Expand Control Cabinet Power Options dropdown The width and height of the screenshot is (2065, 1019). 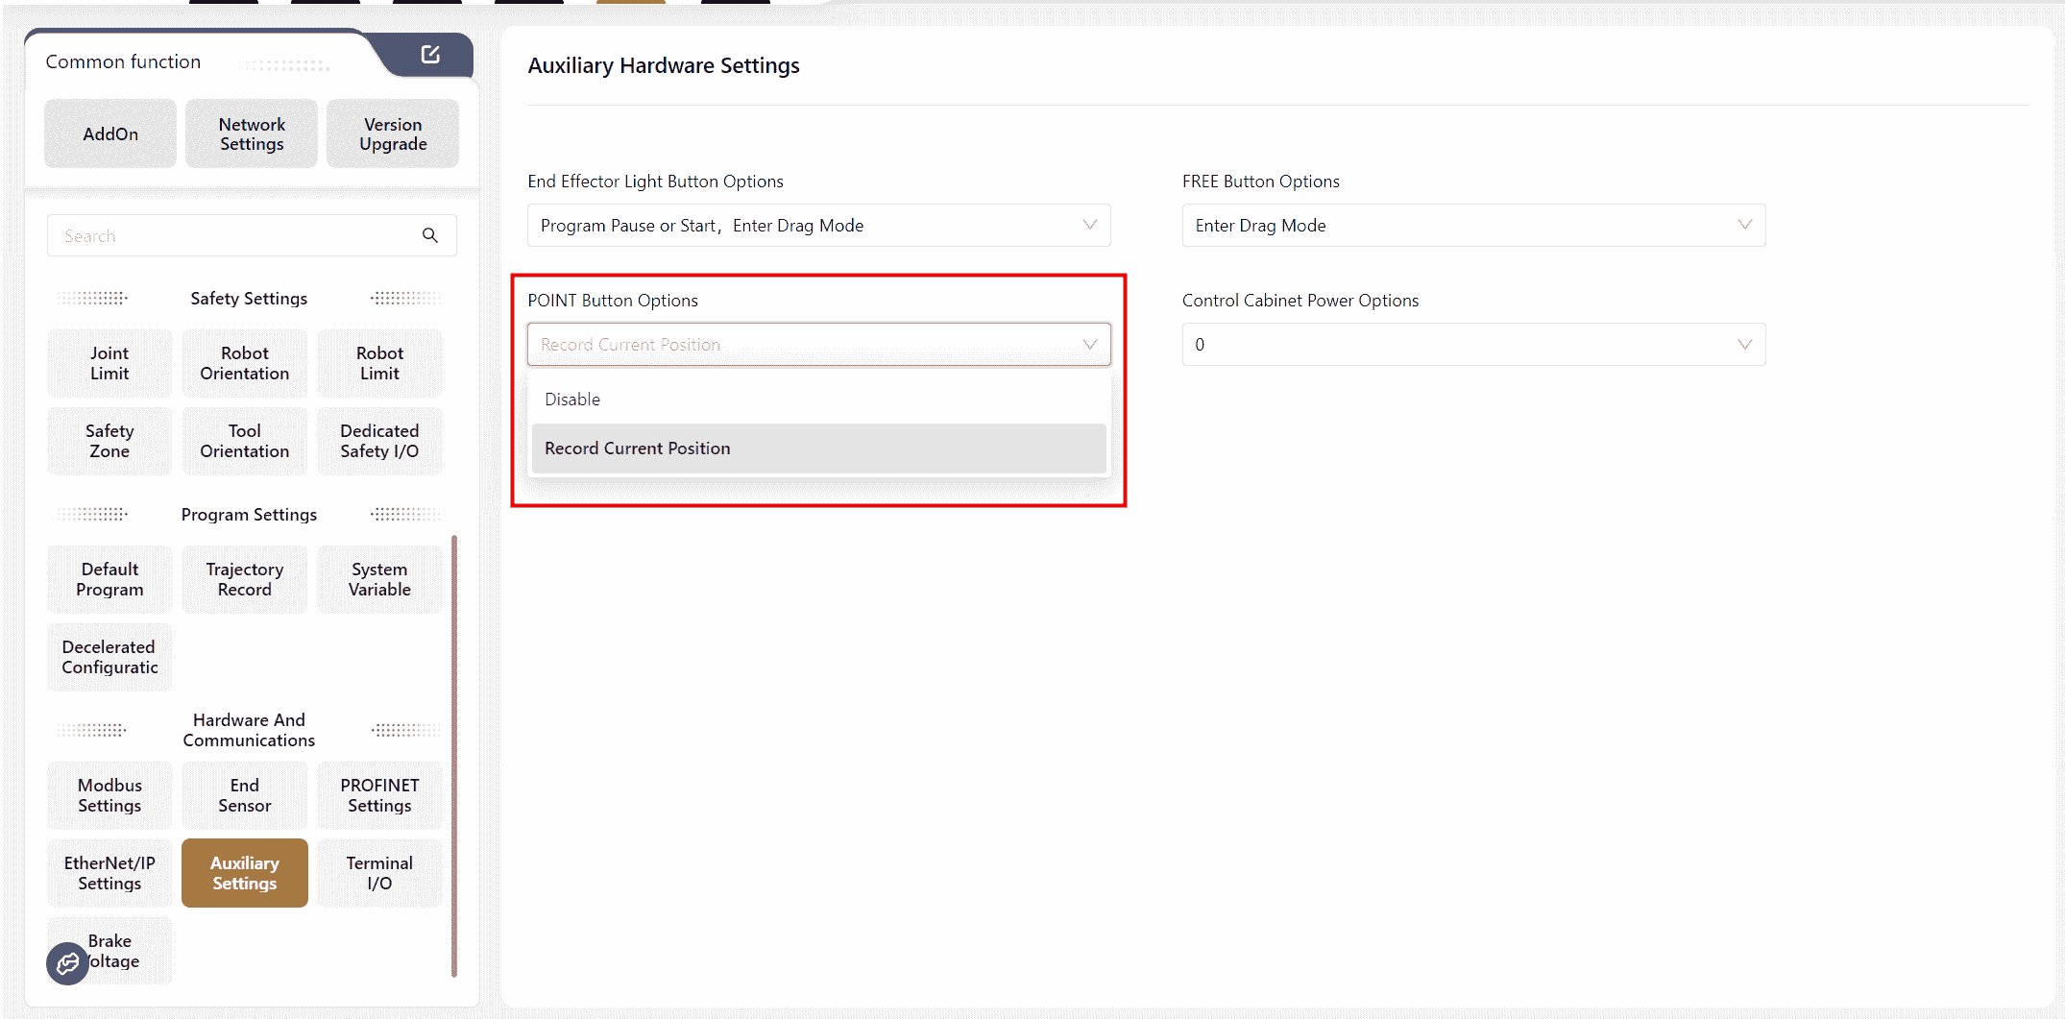(1744, 345)
